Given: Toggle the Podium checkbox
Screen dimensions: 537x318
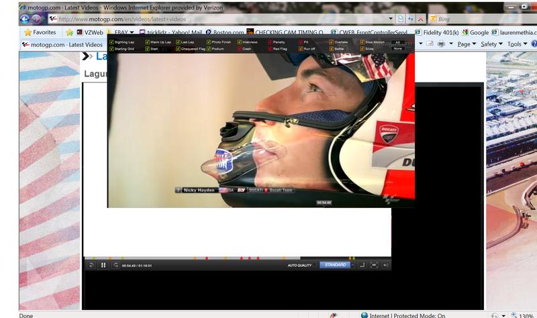Looking at the screenshot, I should click(209, 49).
